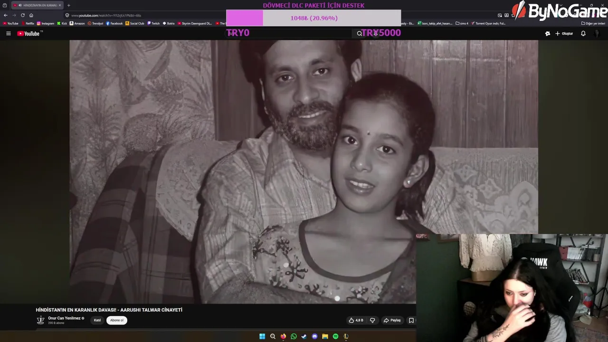
Task: Go back with browser back arrow
Action: pos(6,15)
